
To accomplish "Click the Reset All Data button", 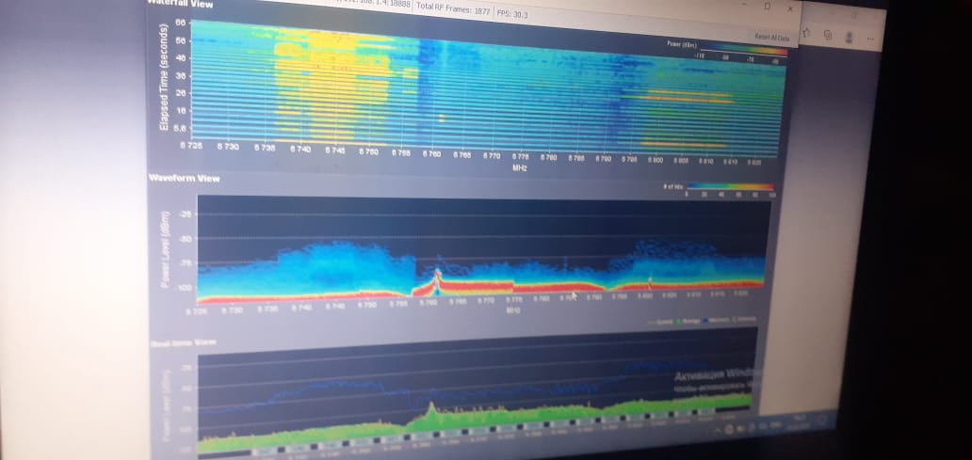I will (x=771, y=37).
